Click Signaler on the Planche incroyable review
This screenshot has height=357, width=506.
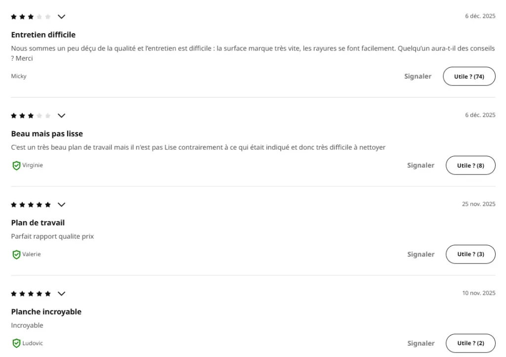tap(421, 344)
